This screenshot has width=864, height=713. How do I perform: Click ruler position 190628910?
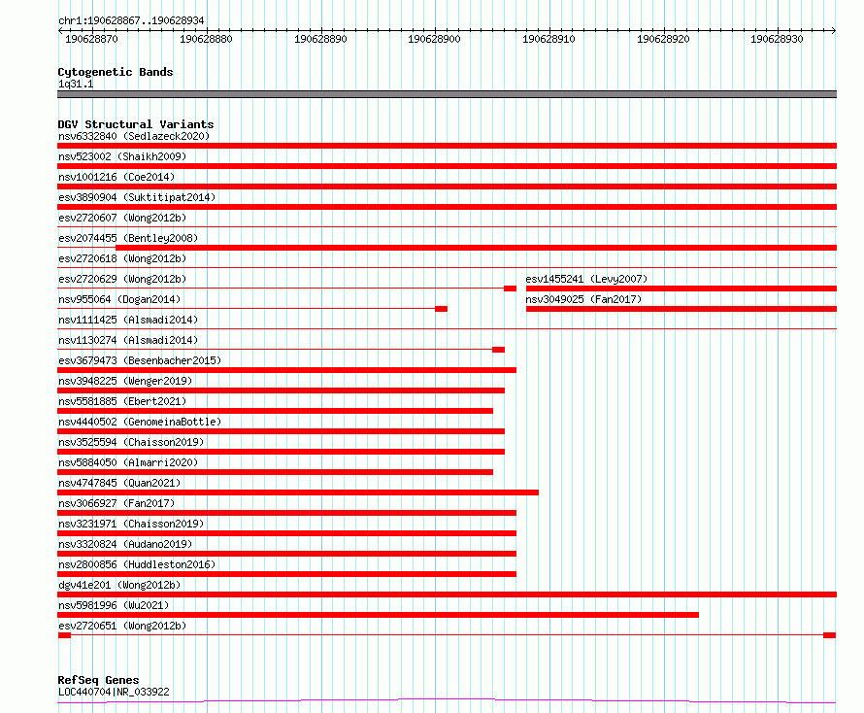(x=548, y=39)
